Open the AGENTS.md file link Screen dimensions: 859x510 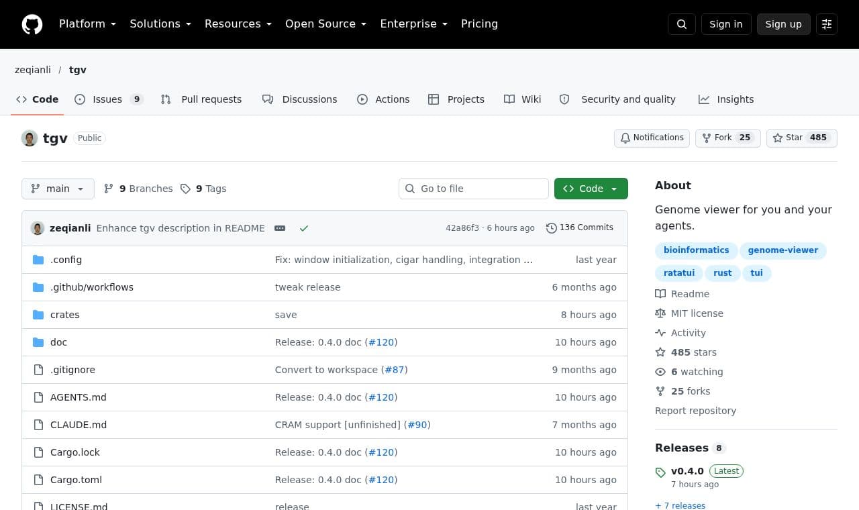click(79, 397)
